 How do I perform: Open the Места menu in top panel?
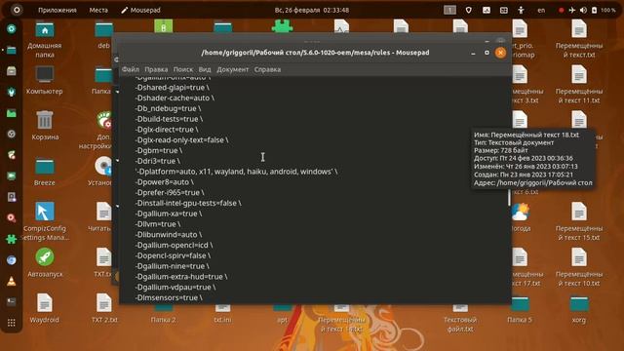(x=98, y=10)
